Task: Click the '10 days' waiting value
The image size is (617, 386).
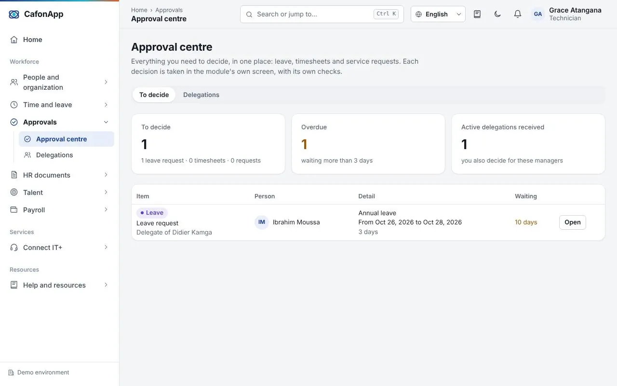Action: (x=526, y=222)
